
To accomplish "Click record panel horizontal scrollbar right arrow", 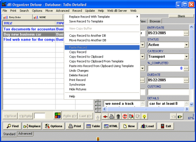I will coord(187,109).
